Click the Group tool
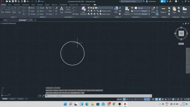The width and height of the screenshot is (190, 107). pos(153,10)
